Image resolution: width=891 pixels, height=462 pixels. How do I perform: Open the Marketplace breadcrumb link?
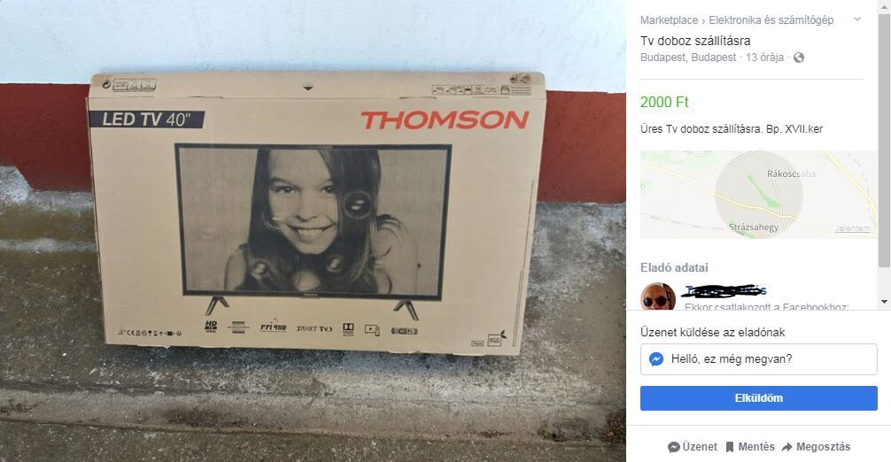tap(669, 19)
